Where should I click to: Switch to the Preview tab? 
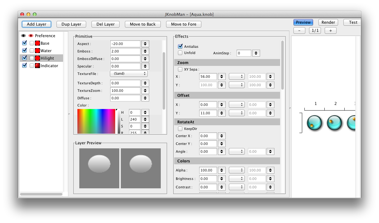[x=303, y=22]
